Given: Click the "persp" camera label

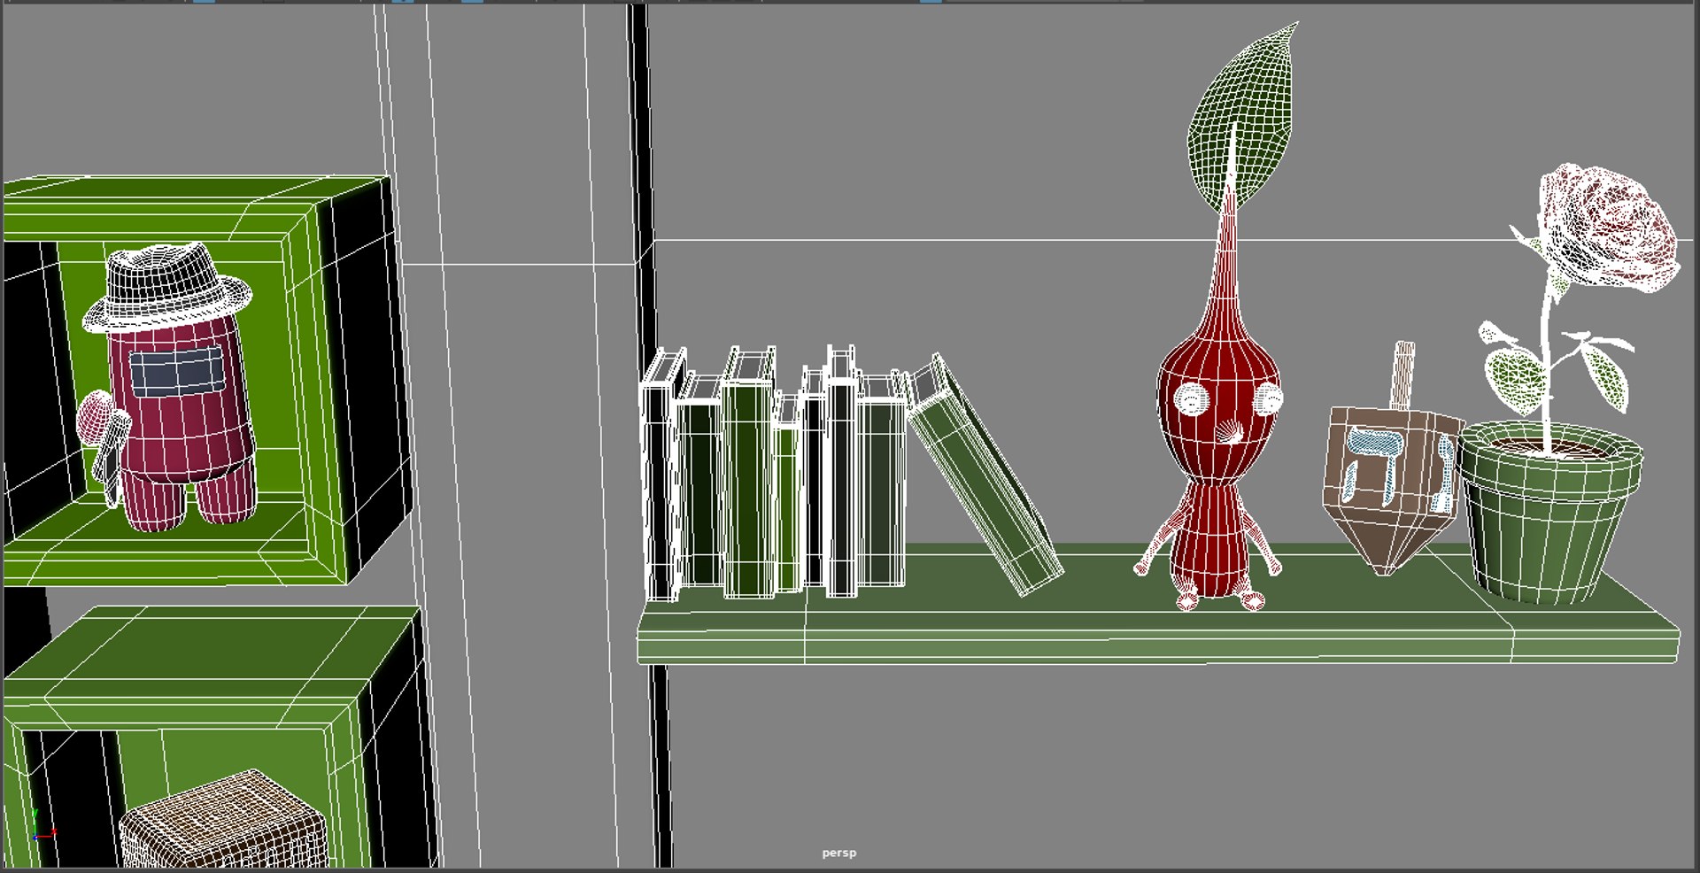Looking at the screenshot, I should (838, 854).
